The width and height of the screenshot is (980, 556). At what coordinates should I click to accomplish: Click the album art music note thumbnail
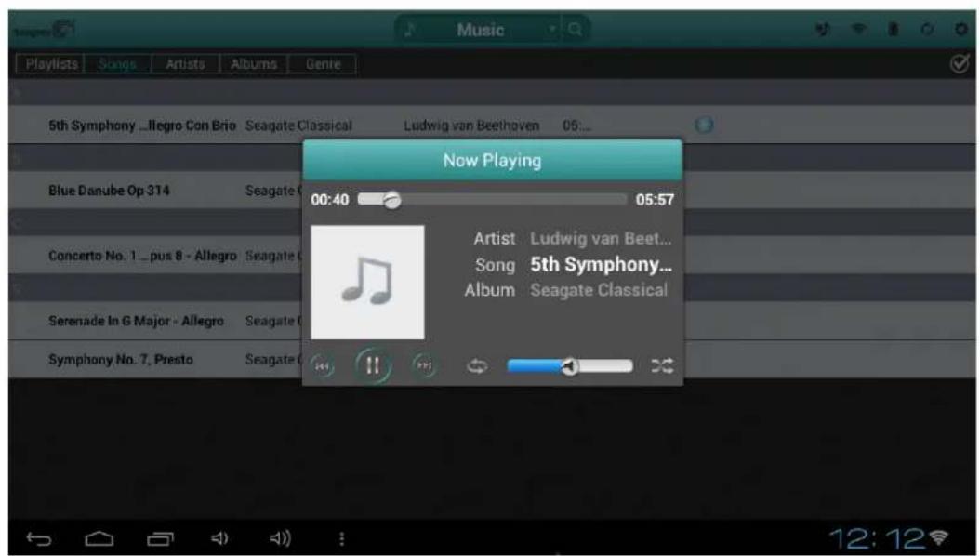[367, 283]
